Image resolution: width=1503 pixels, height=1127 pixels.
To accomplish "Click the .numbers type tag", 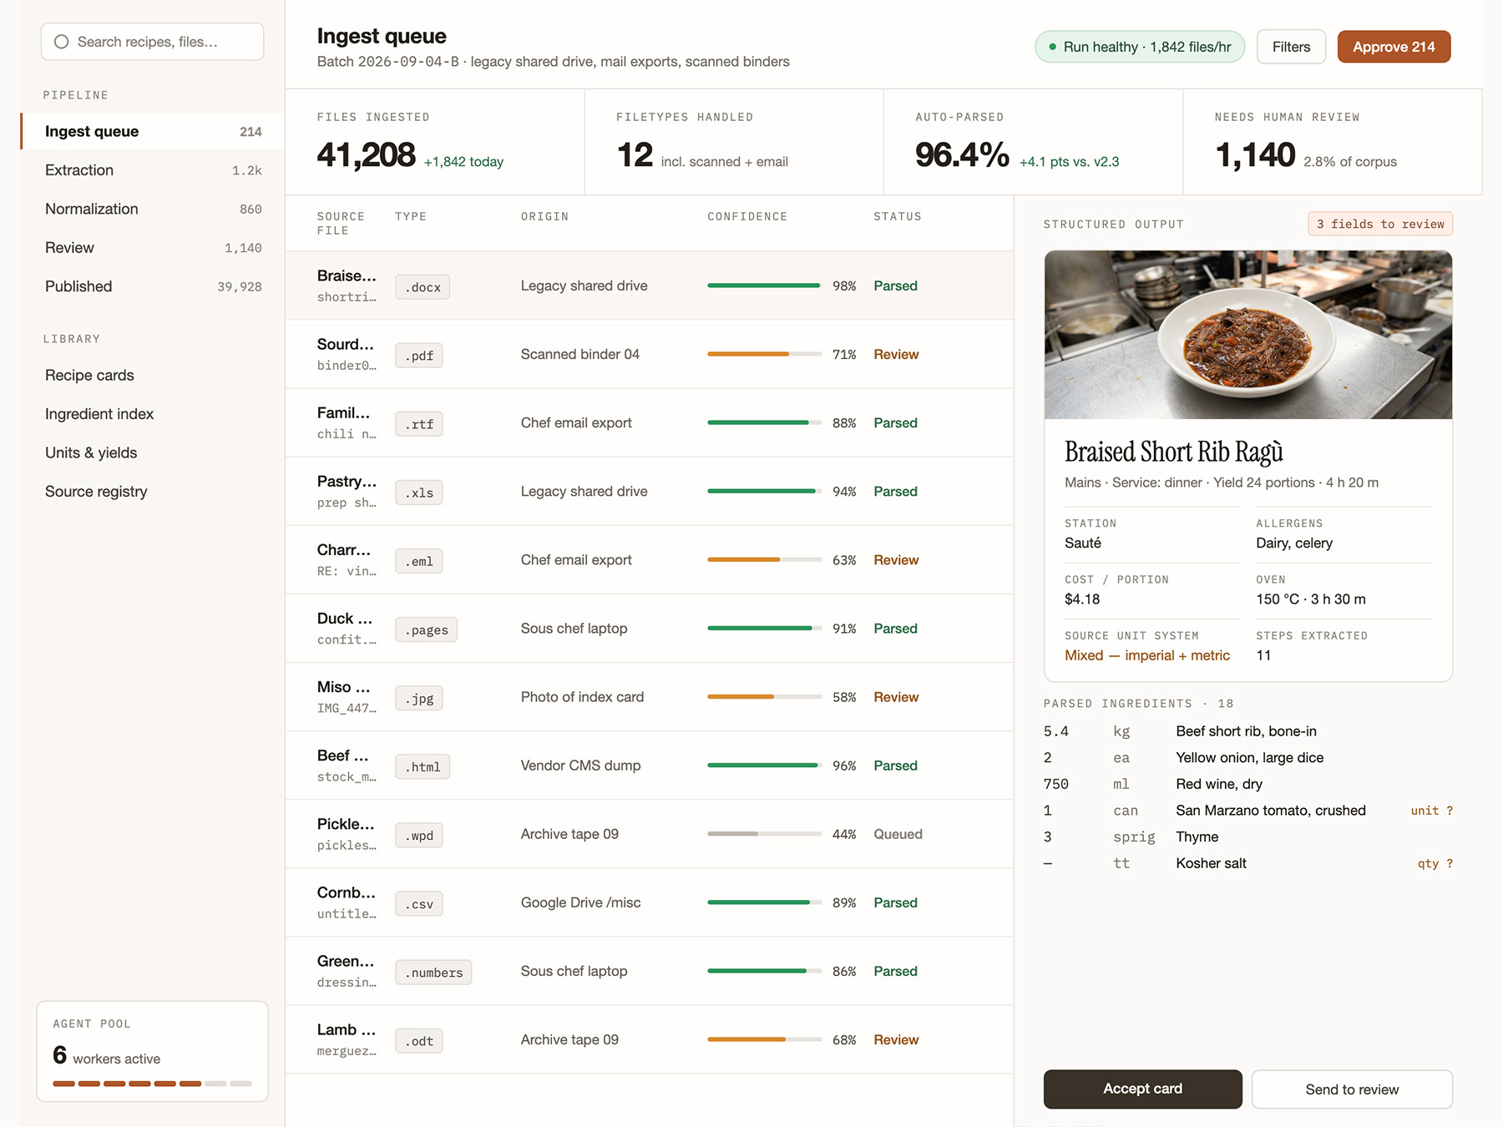I will (433, 972).
